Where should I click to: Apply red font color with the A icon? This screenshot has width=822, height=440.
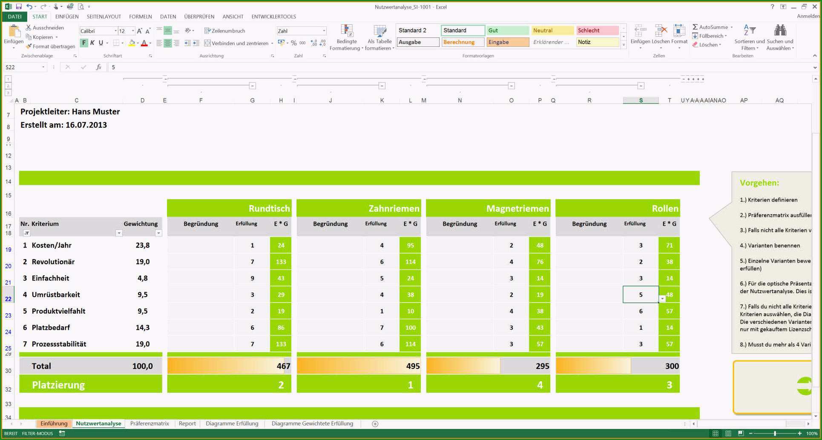(144, 43)
